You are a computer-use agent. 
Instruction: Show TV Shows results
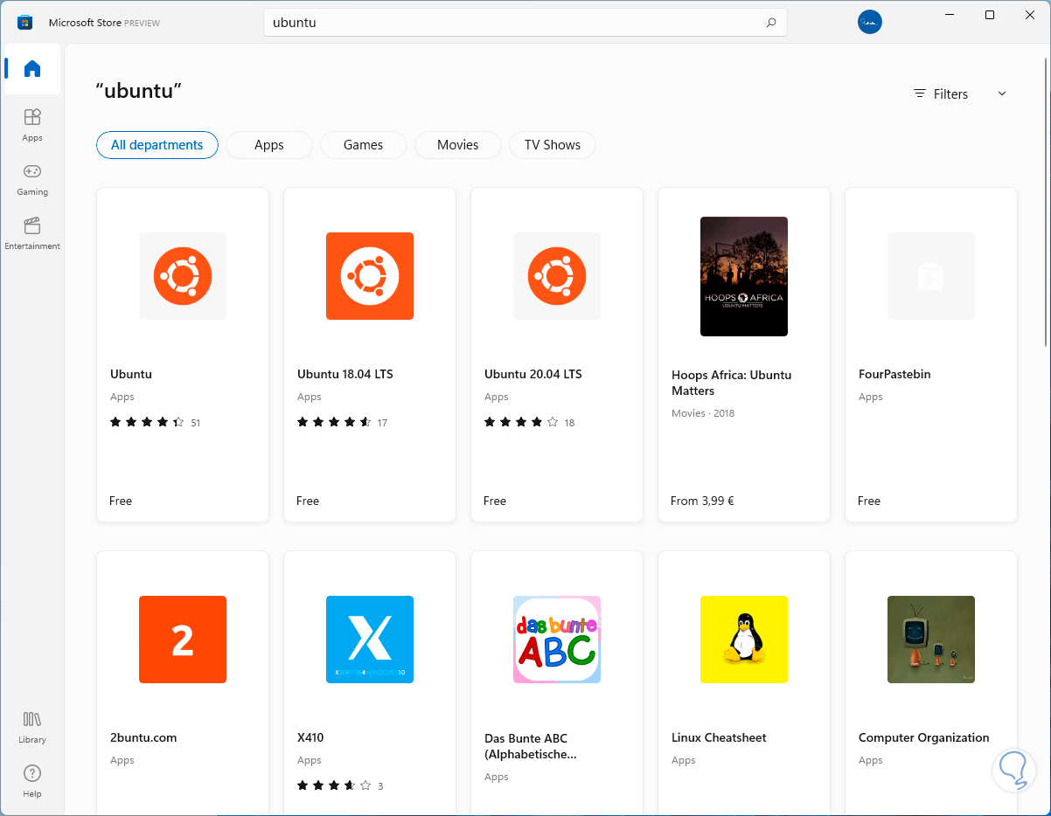(x=552, y=145)
